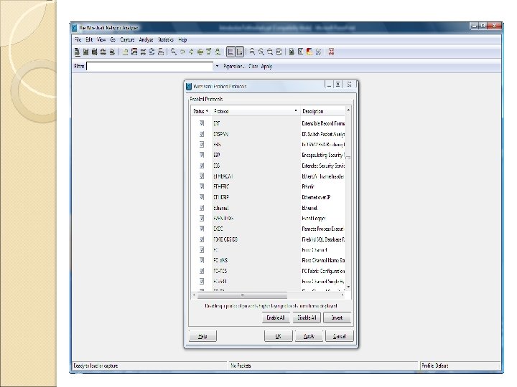Viewport: 517px width, 387px height.
Task: Select the Fibre Channel Name Server row
Action: 268,260
